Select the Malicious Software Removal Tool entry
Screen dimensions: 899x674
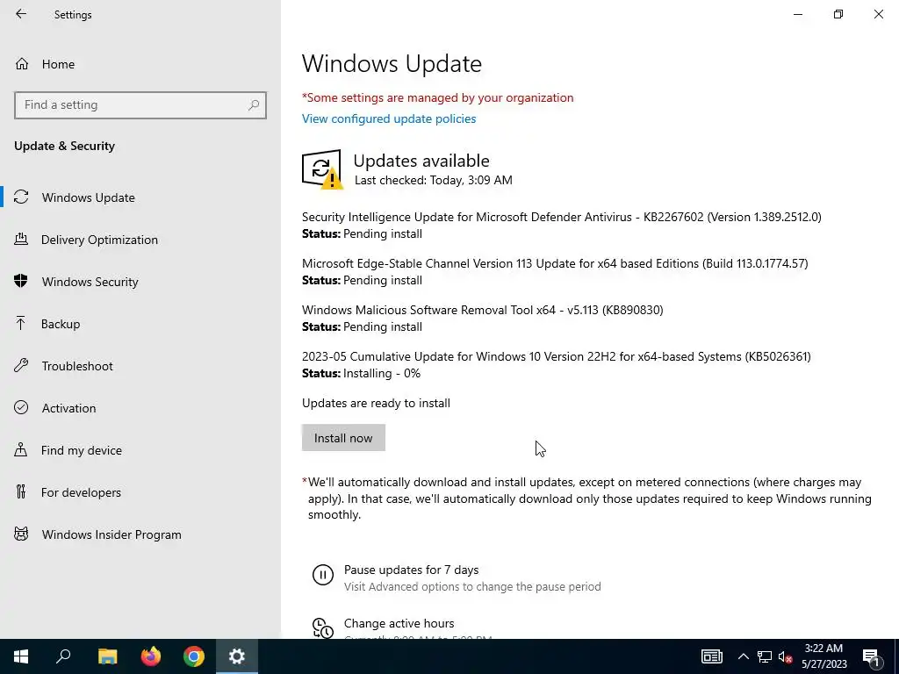482,310
